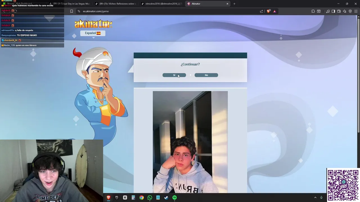Bookmark this page in Brave
This screenshot has width=360, height=202.
pos(71,11)
